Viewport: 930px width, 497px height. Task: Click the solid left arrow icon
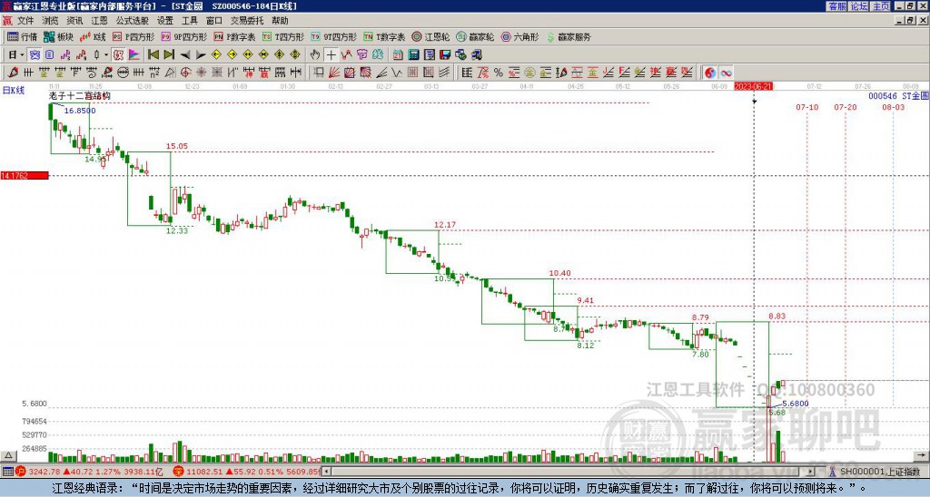coord(184,55)
